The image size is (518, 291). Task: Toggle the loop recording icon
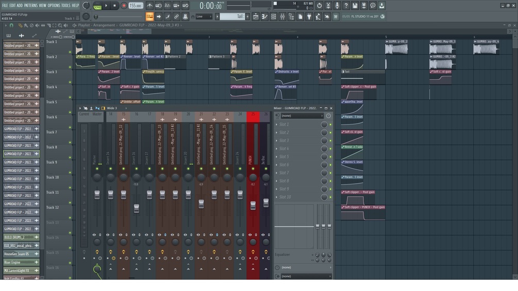(x=186, y=6)
